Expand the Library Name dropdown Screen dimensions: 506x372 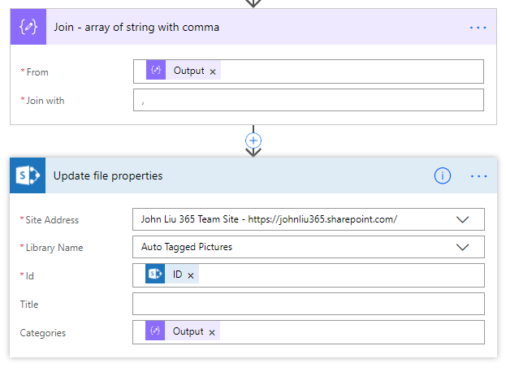[463, 247]
